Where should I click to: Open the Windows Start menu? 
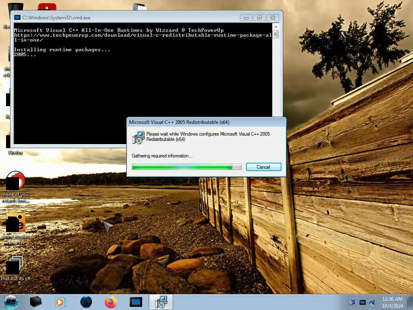point(11,302)
